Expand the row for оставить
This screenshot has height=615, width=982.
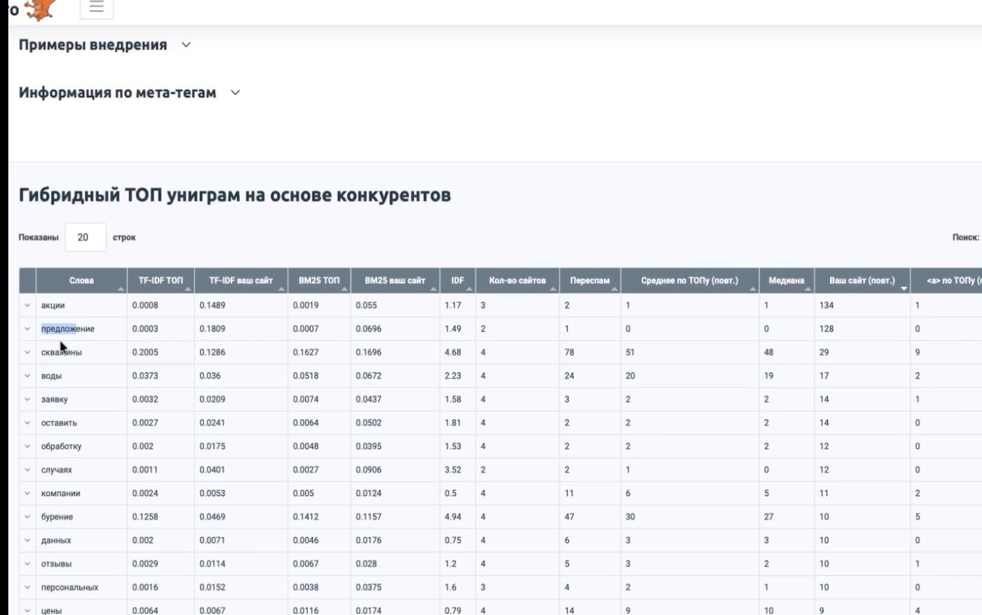(27, 423)
